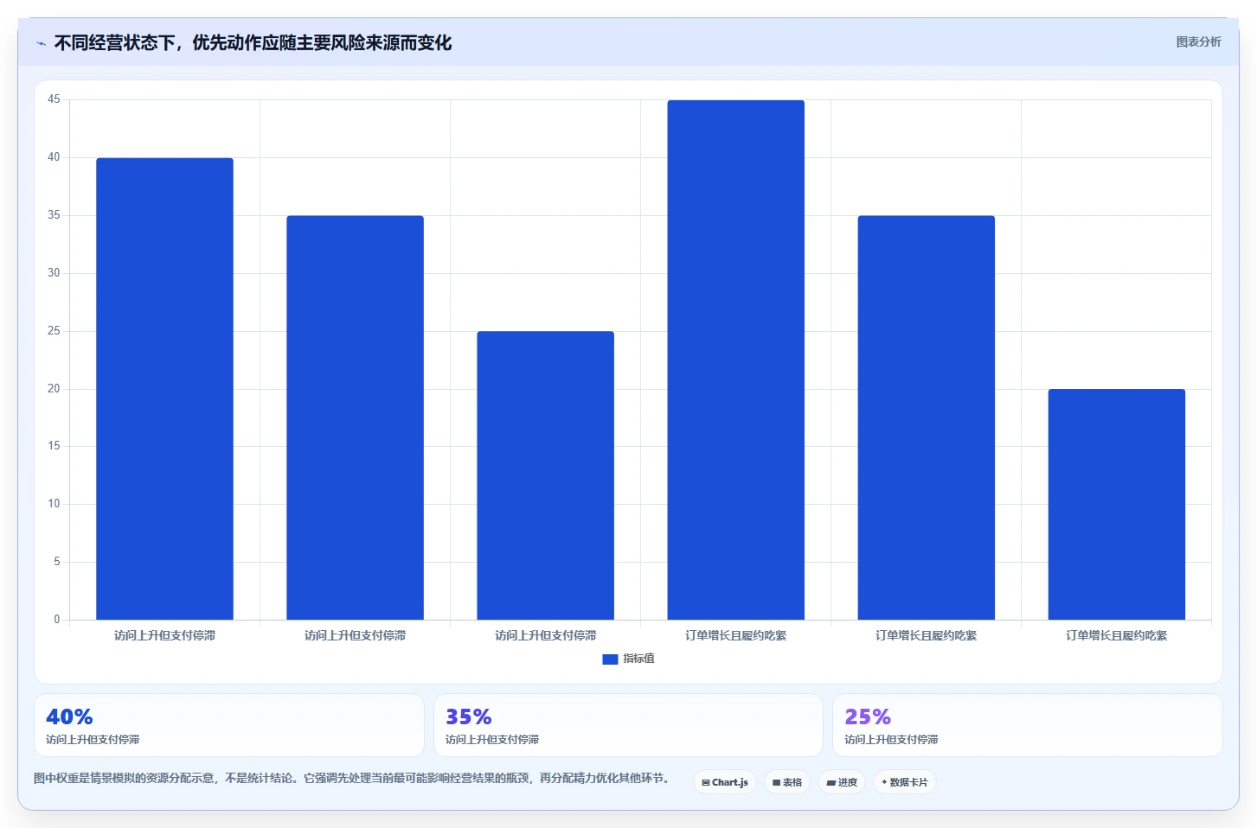Select the shortest bar with value 20
Image resolution: width=1257 pixels, height=828 pixels.
pos(1116,504)
